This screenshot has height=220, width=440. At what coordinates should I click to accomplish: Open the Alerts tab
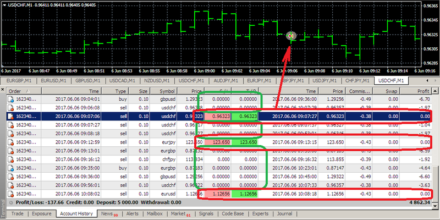(x=132, y=213)
